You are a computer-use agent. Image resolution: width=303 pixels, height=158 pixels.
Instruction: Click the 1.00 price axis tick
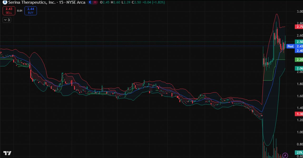[x=300, y=132]
